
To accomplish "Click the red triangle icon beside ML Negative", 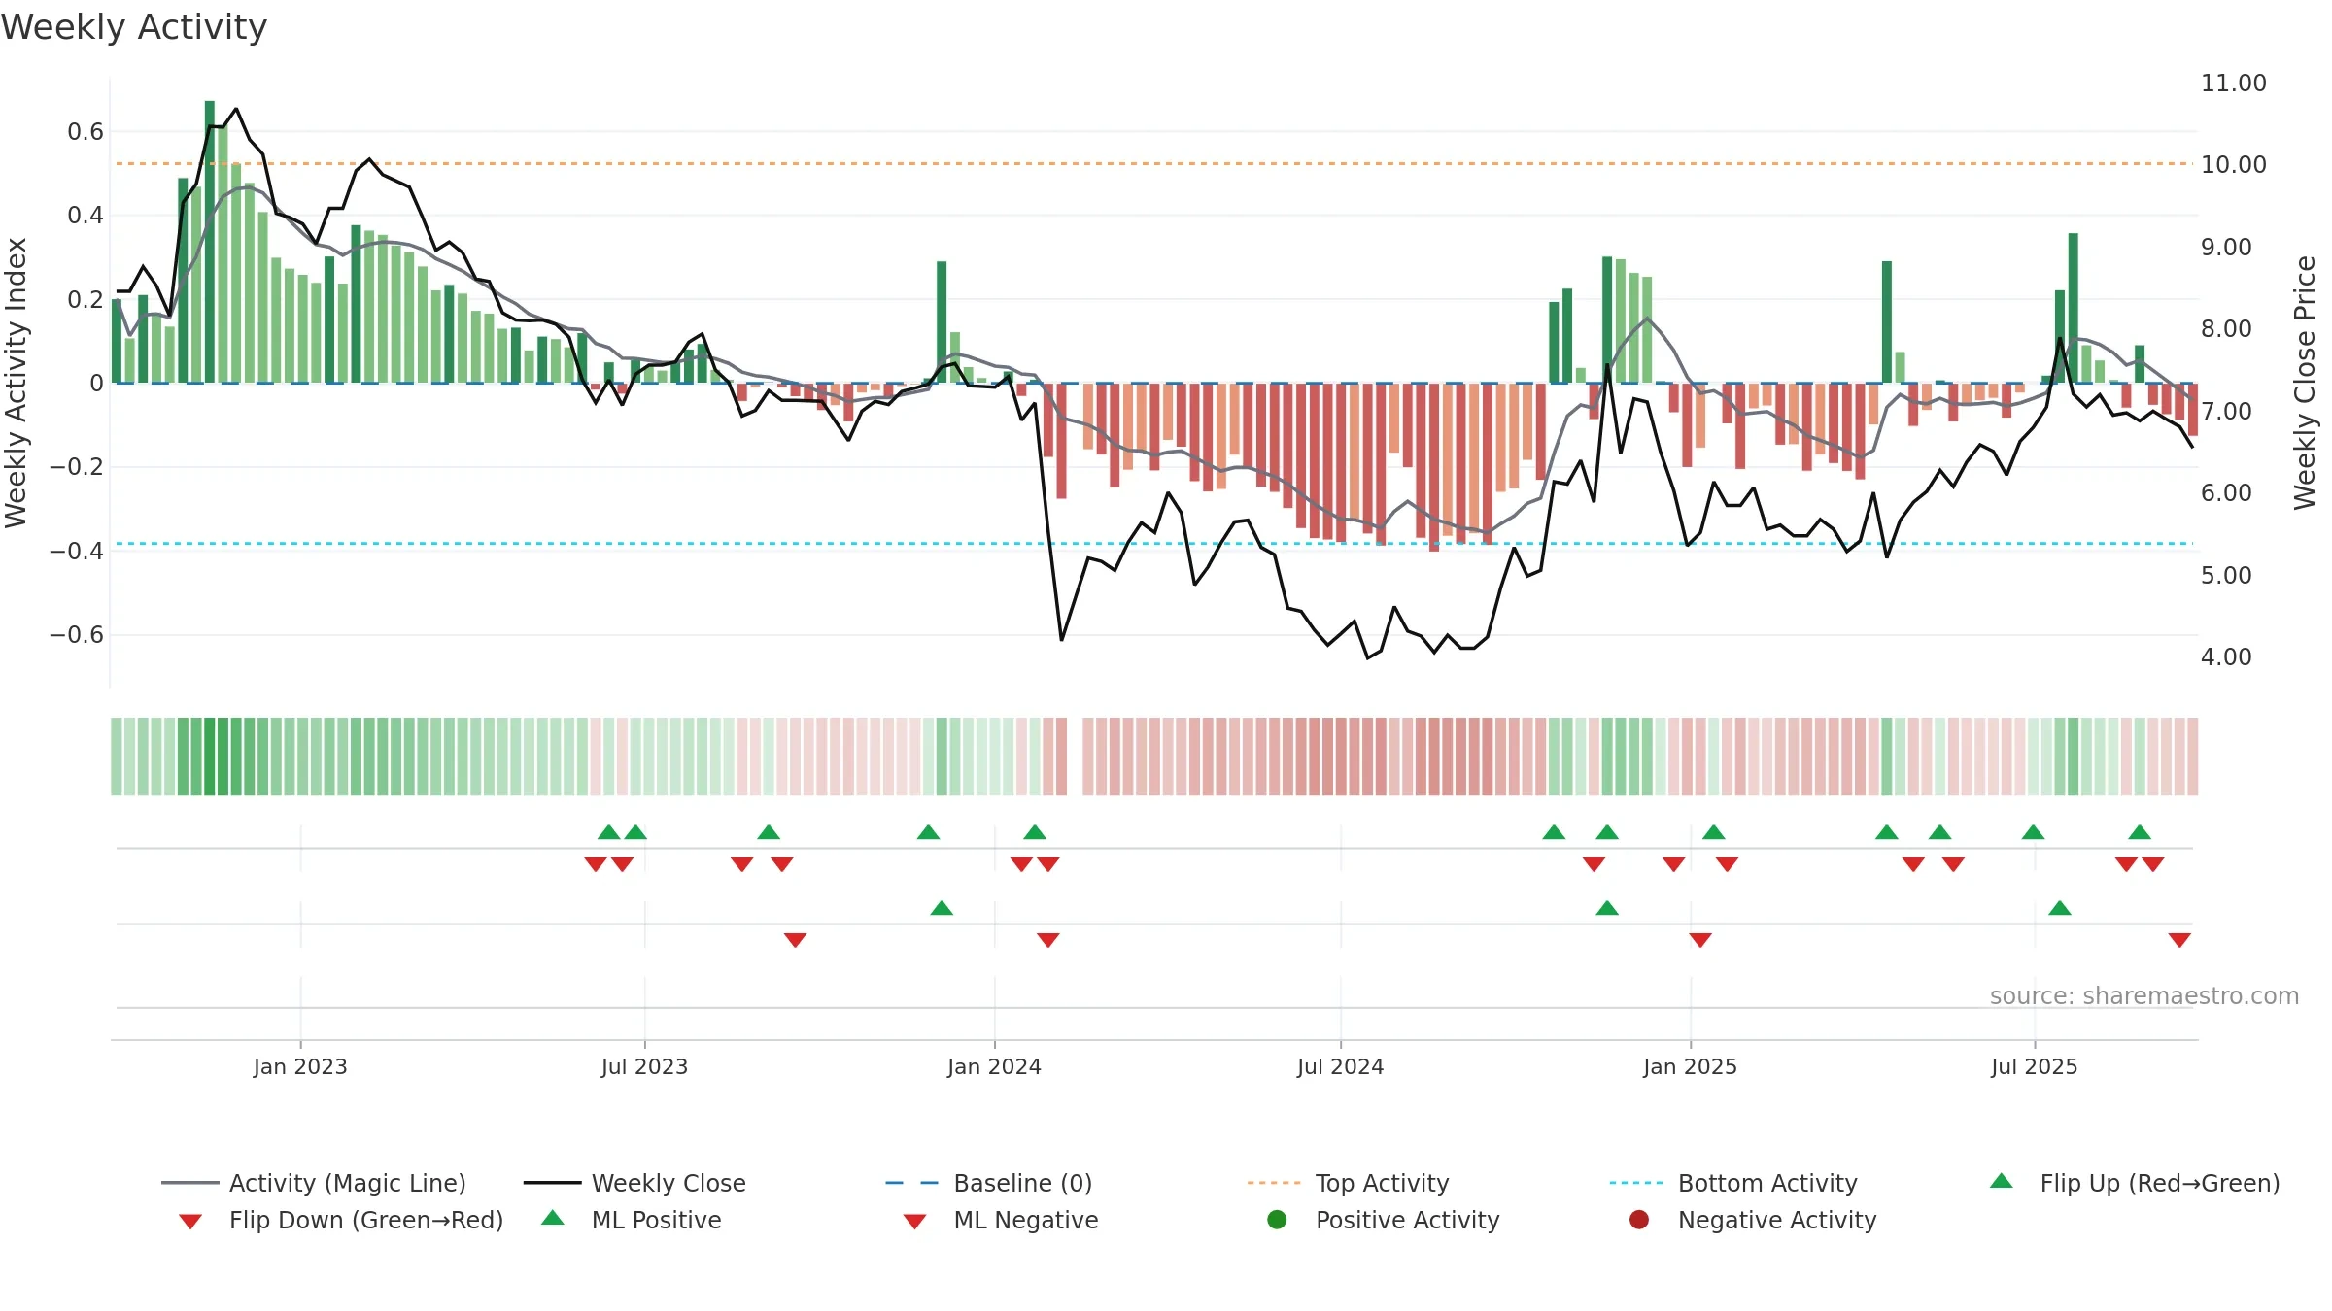I will 915,1222.
